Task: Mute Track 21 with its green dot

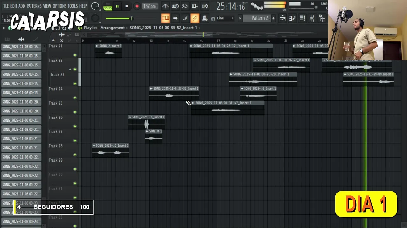Action: point(75,55)
